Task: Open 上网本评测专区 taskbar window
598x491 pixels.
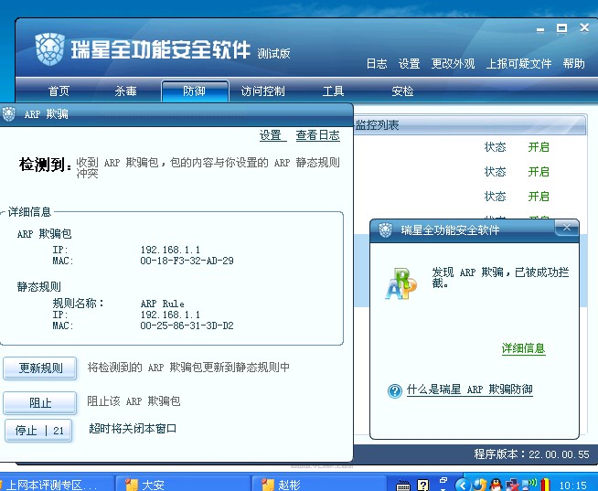Action: click(56, 484)
